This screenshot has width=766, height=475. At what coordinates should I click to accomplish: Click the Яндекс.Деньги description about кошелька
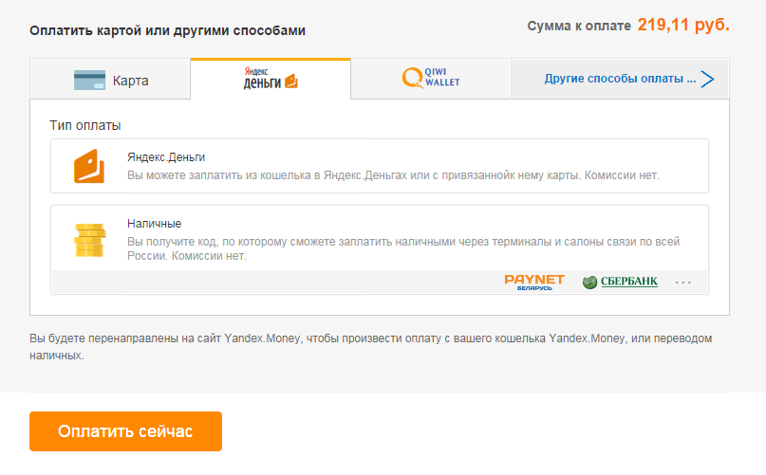[x=393, y=175]
